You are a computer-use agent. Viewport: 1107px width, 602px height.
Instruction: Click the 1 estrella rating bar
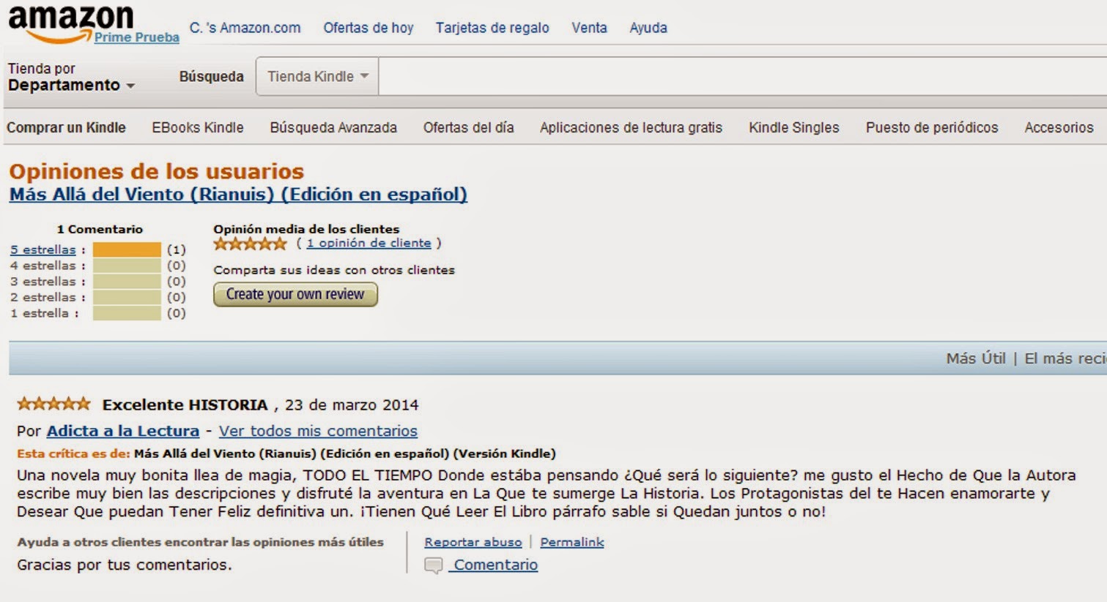[127, 313]
